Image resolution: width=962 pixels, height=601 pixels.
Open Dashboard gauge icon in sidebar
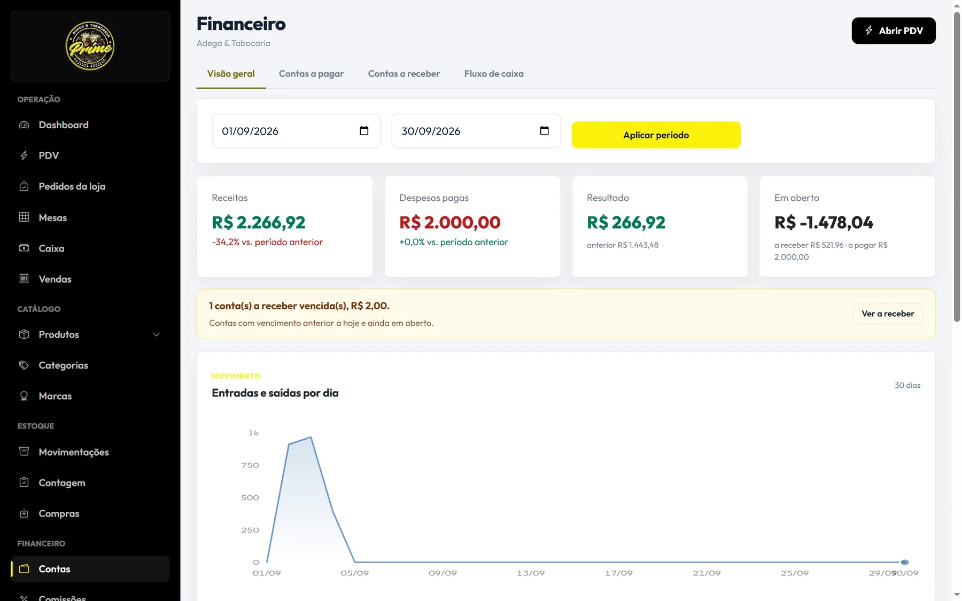(24, 125)
